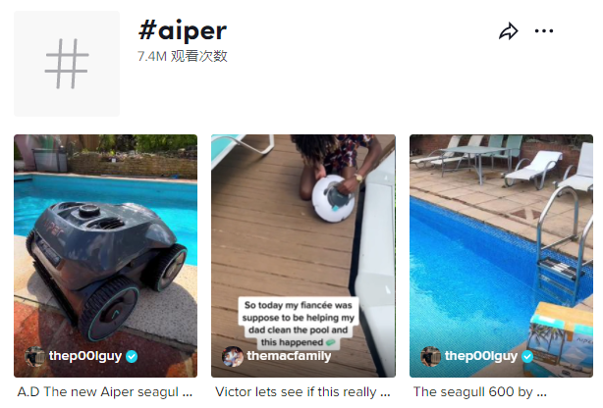Open the three-dots more options menu
The width and height of the screenshot is (603, 408).
coord(544,30)
